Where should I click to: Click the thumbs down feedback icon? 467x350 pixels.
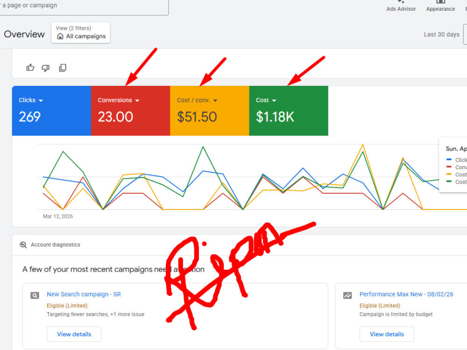(x=46, y=68)
